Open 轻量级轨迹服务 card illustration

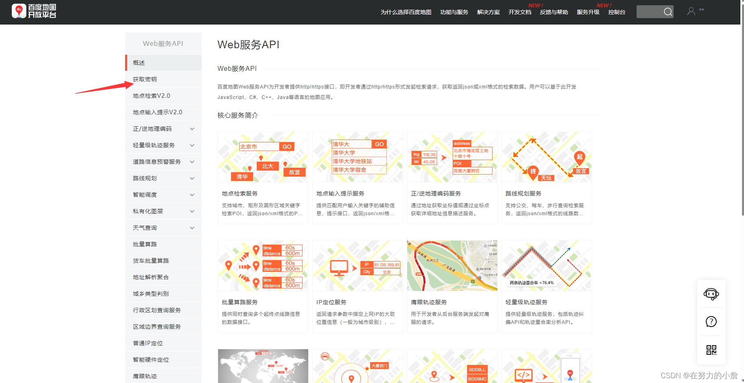click(x=547, y=266)
